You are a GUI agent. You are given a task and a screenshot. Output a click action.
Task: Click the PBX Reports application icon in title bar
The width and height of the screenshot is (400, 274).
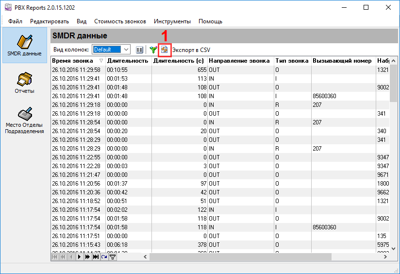8,7
